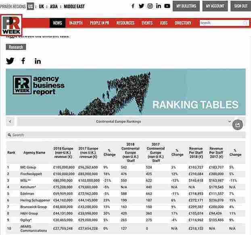The width and height of the screenshot is (251, 235).
Task: Click Hering Schuppener change value 23%
Action: (x=107, y=200)
